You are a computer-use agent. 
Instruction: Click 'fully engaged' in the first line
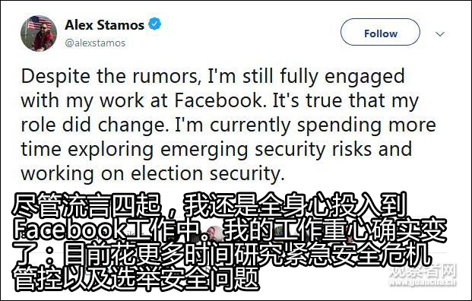(x=342, y=77)
